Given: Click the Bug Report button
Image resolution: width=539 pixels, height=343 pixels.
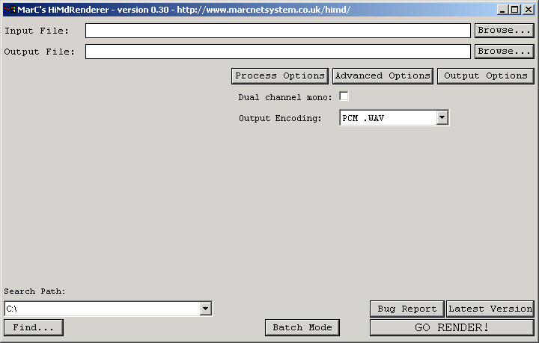Looking at the screenshot, I should pos(406,309).
